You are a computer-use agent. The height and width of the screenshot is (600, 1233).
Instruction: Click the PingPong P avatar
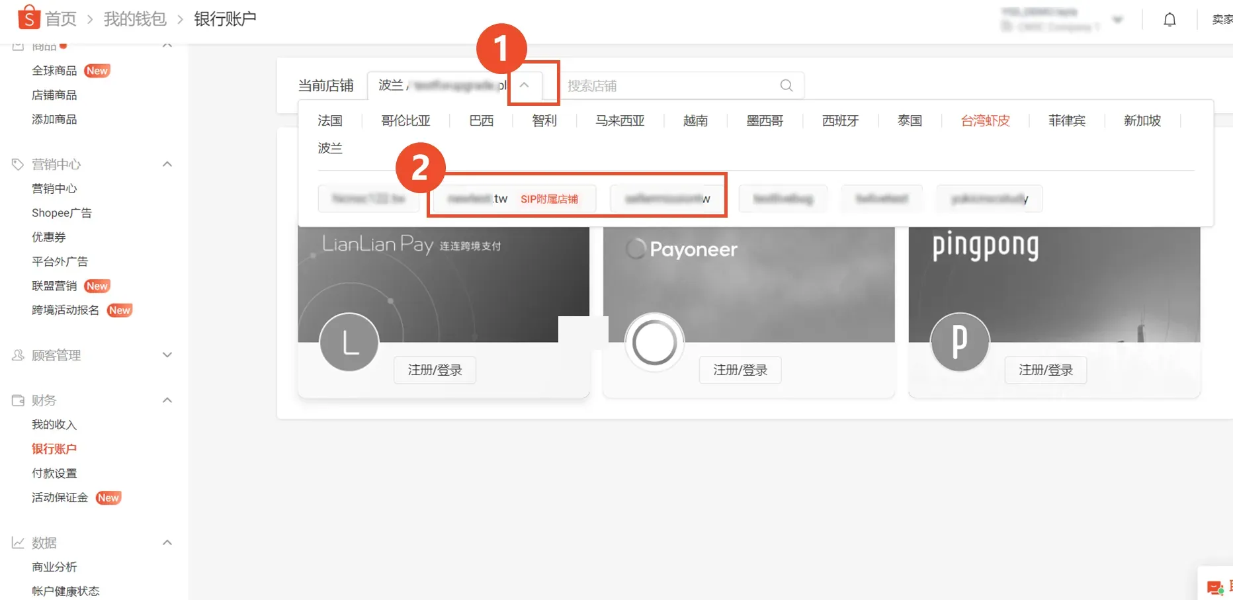point(959,342)
